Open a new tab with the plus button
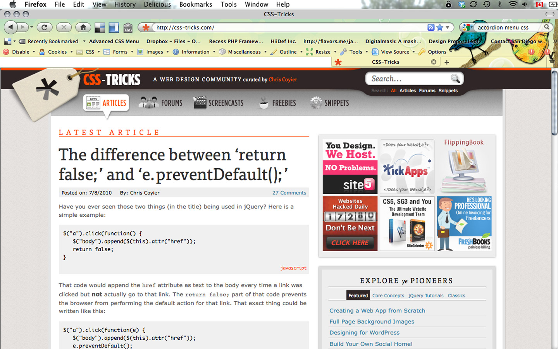558x349 pixels. tap(447, 62)
